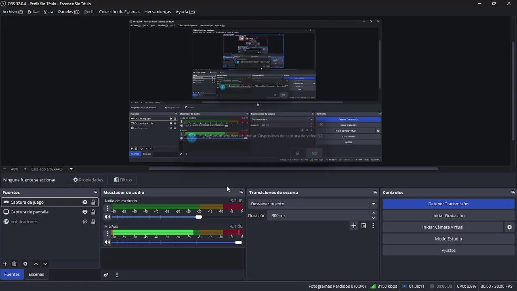Click the recording status circle icon
The width and height of the screenshot is (517, 291).
point(432,286)
